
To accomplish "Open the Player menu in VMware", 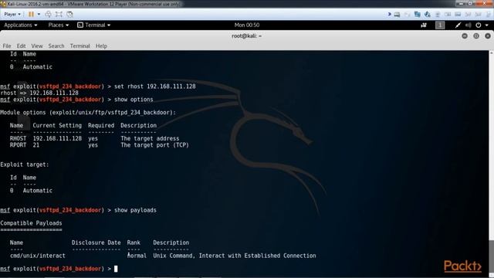I will pyautogui.click(x=12, y=14).
